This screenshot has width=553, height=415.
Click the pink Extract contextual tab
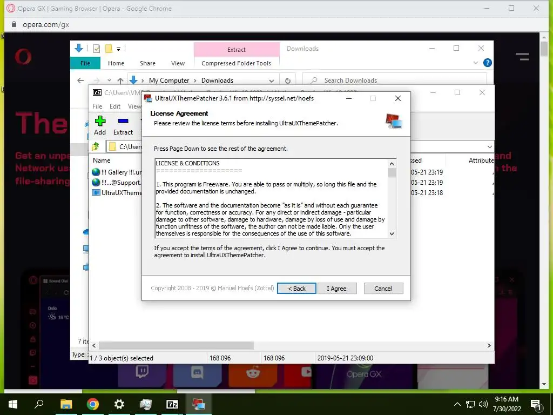(x=237, y=50)
